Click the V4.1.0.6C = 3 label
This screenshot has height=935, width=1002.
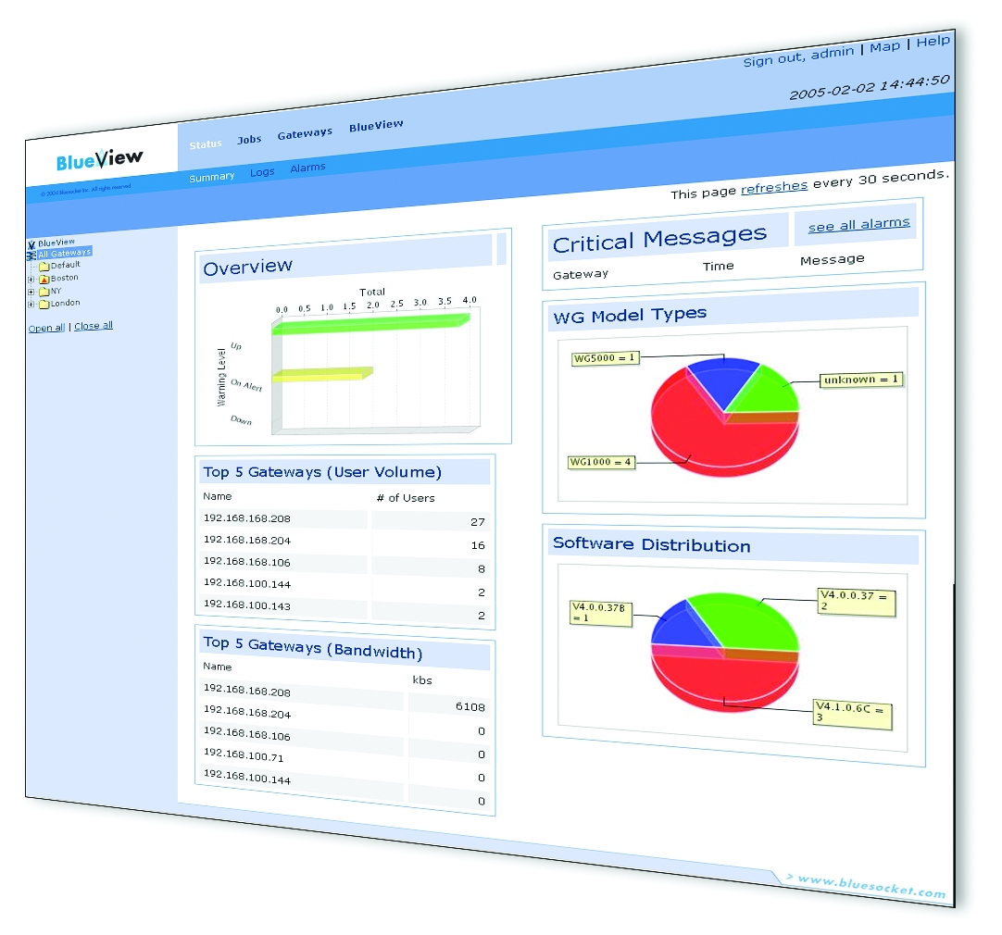852,714
